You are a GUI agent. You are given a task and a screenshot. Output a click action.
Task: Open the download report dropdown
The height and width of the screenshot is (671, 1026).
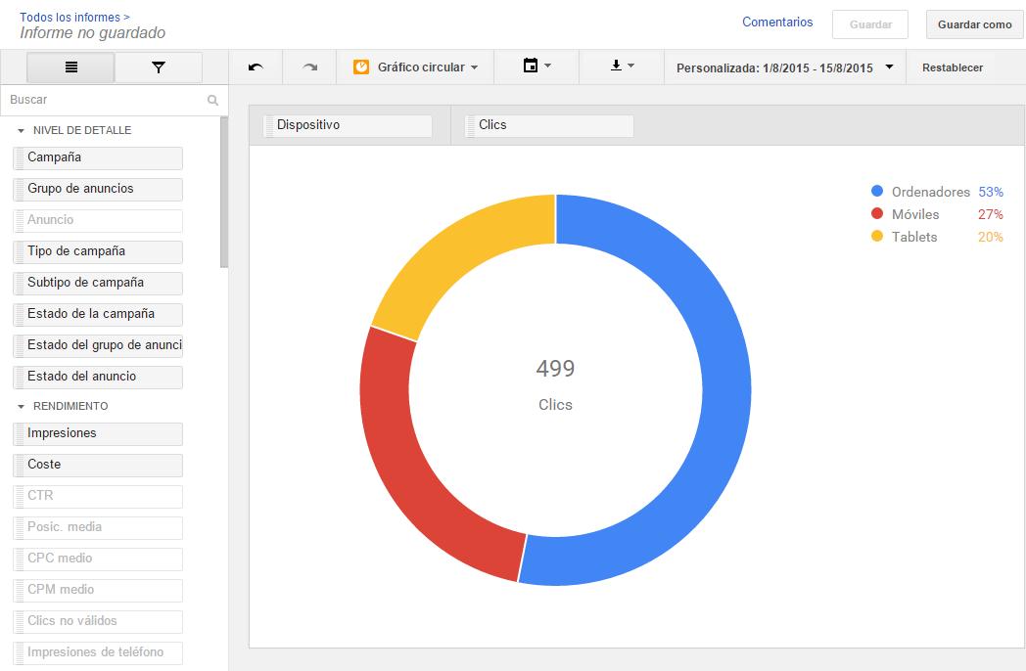[x=622, y=67]
